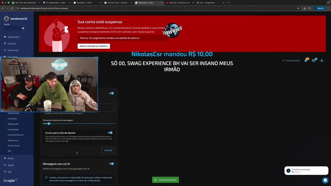Click Abrir Chamado de Suporte button
This screenshot has width=331, height=186.
94,46
